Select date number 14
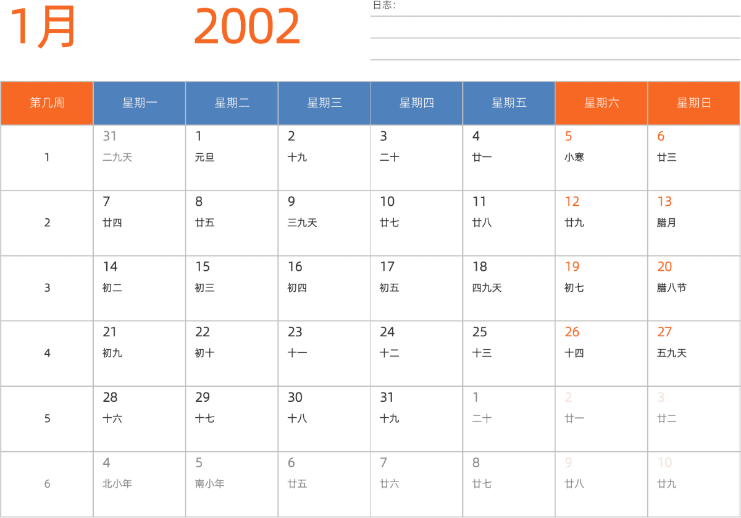Image resolution: width=741 pixels, height=518 pixels. coord(110,267)
